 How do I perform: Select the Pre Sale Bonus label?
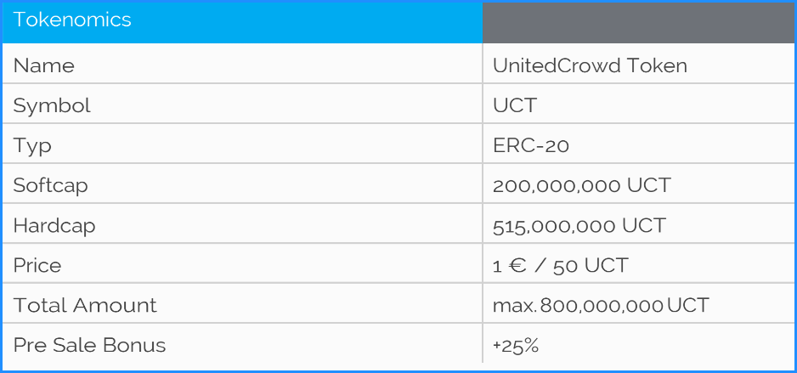89,346
